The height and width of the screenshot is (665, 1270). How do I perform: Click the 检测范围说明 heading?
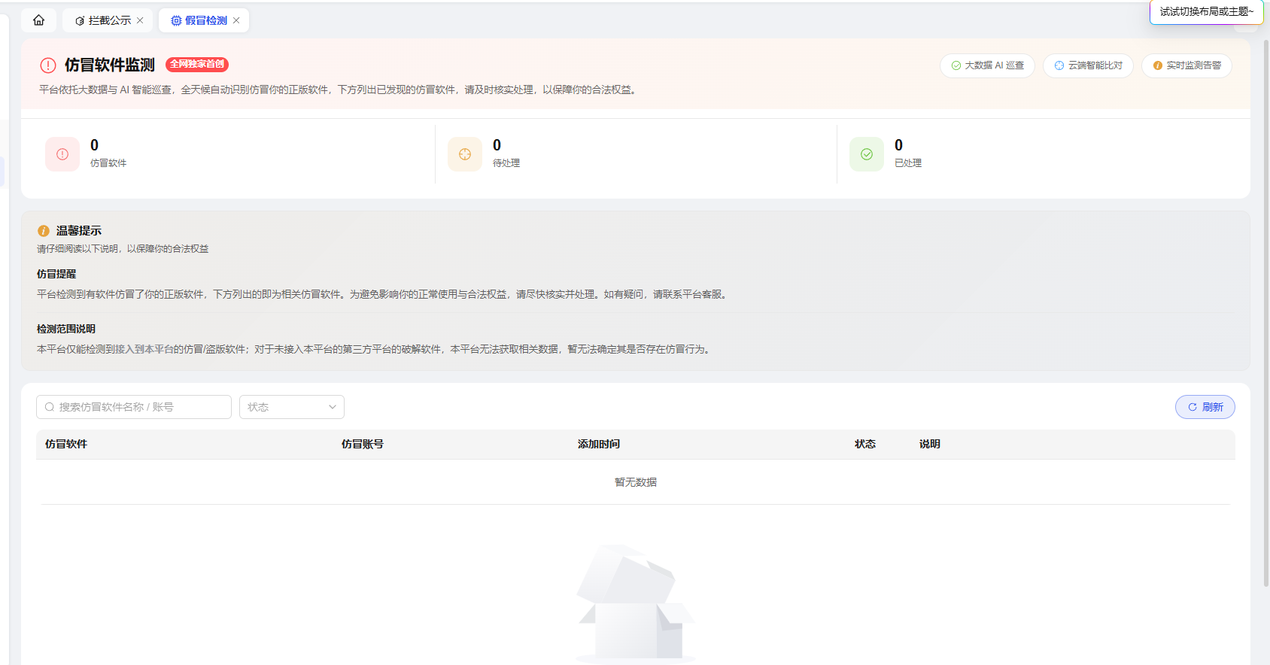66,329
